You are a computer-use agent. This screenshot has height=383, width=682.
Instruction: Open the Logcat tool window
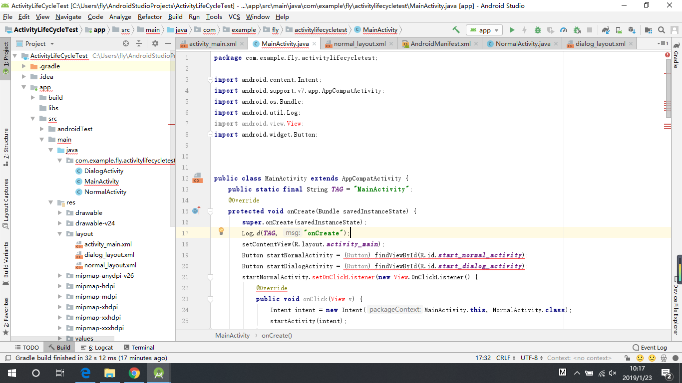[97, 348]
